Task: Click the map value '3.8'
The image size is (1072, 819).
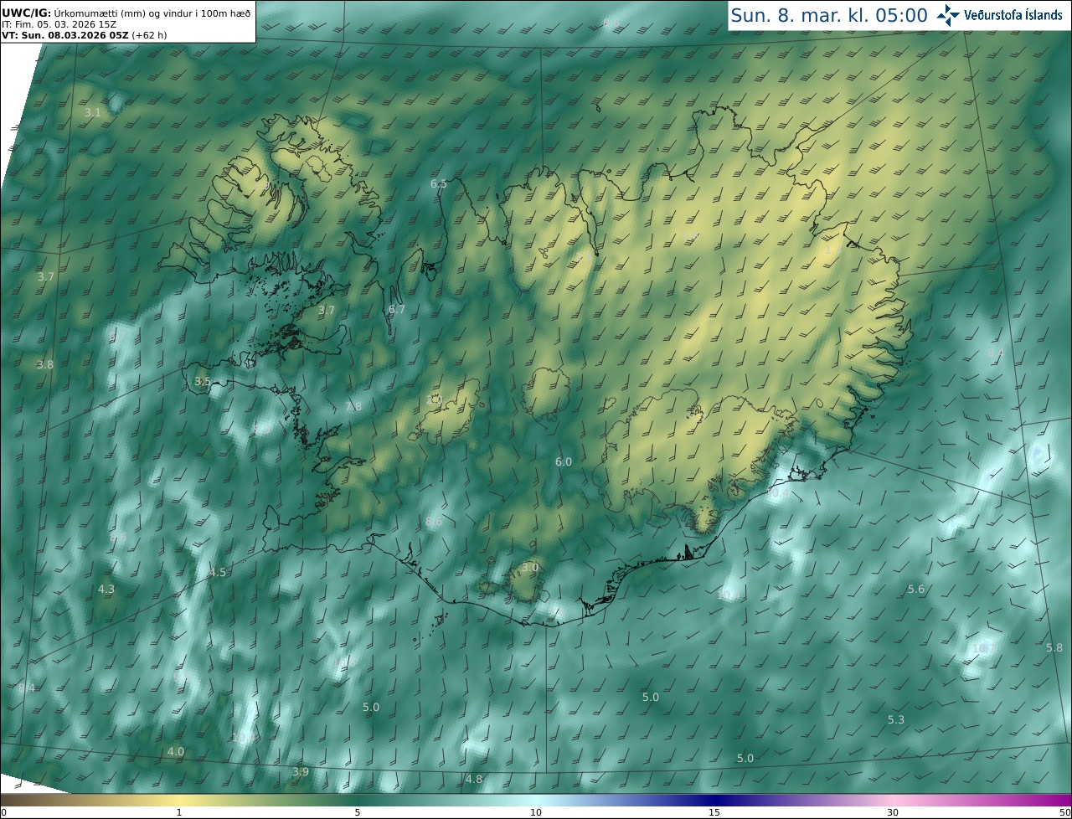Action: coord(45,364)
